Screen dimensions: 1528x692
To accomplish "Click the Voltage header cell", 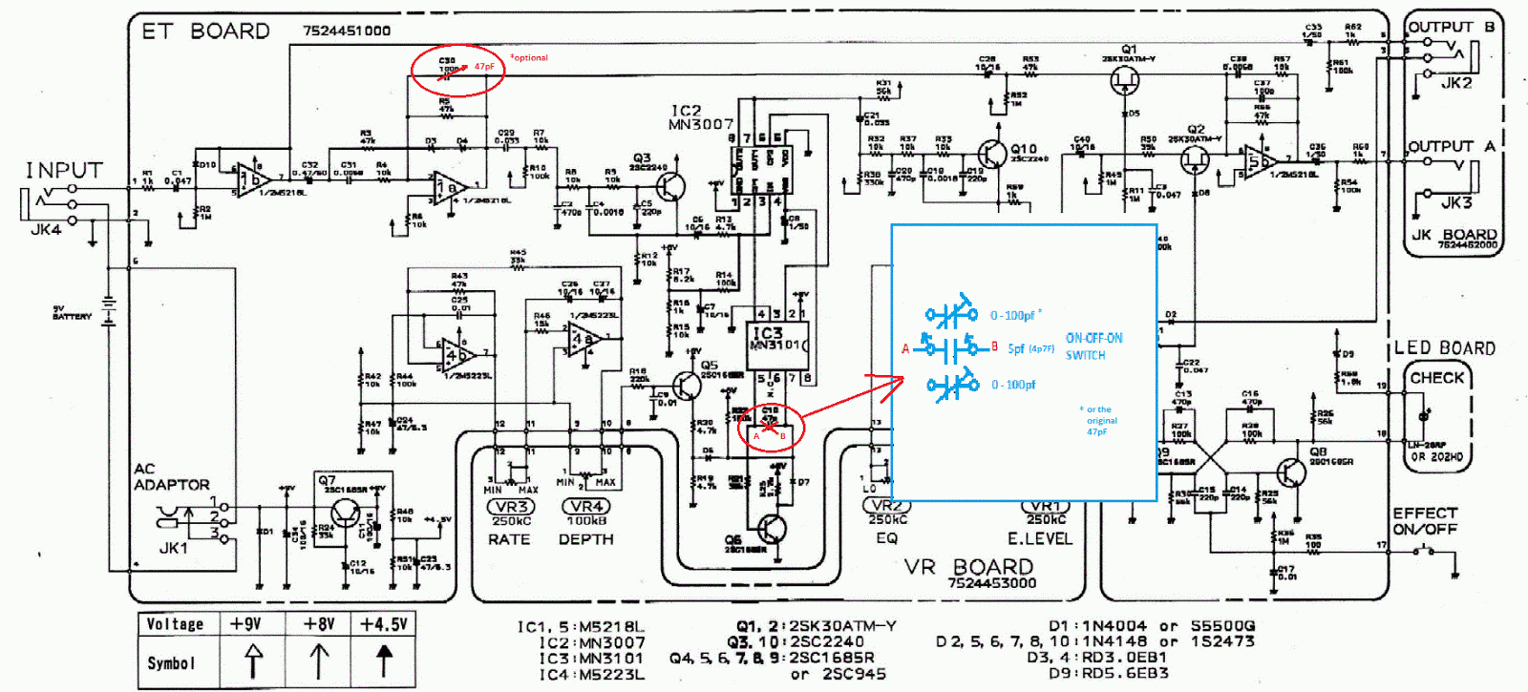I will pos(177,624).
